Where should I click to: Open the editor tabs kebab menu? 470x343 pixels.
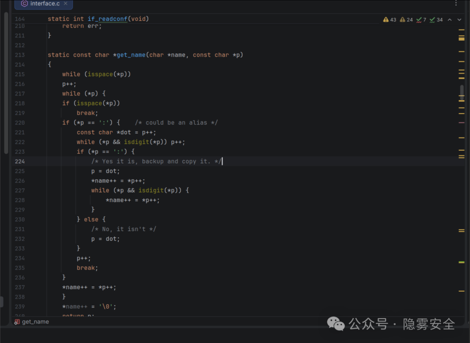coord(456,3)
